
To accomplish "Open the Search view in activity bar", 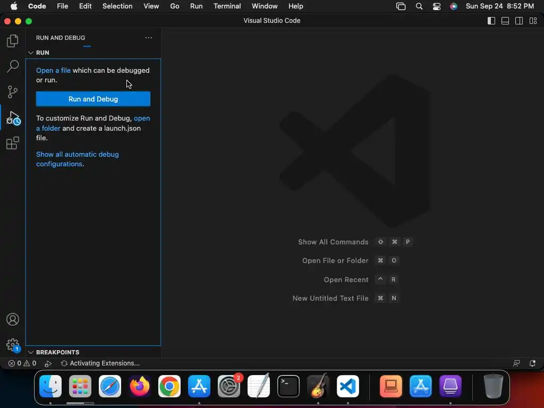I will pos(13,66).
